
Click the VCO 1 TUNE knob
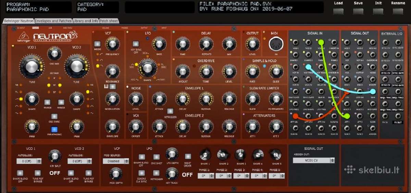pyautogui.click(x=32, y=67)
